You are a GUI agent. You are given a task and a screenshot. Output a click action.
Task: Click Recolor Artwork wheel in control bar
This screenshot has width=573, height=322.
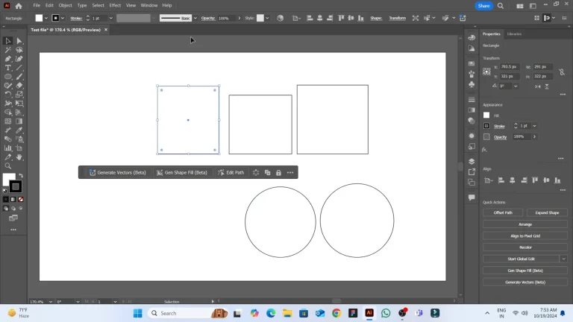[x=280, y=18]
